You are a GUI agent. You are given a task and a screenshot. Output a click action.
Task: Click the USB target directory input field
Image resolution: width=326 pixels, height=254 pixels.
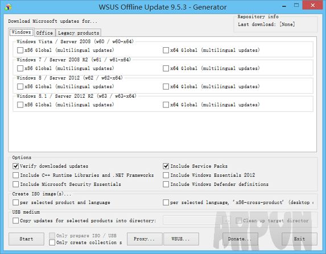pyautogui.click(x=192, y=220)
